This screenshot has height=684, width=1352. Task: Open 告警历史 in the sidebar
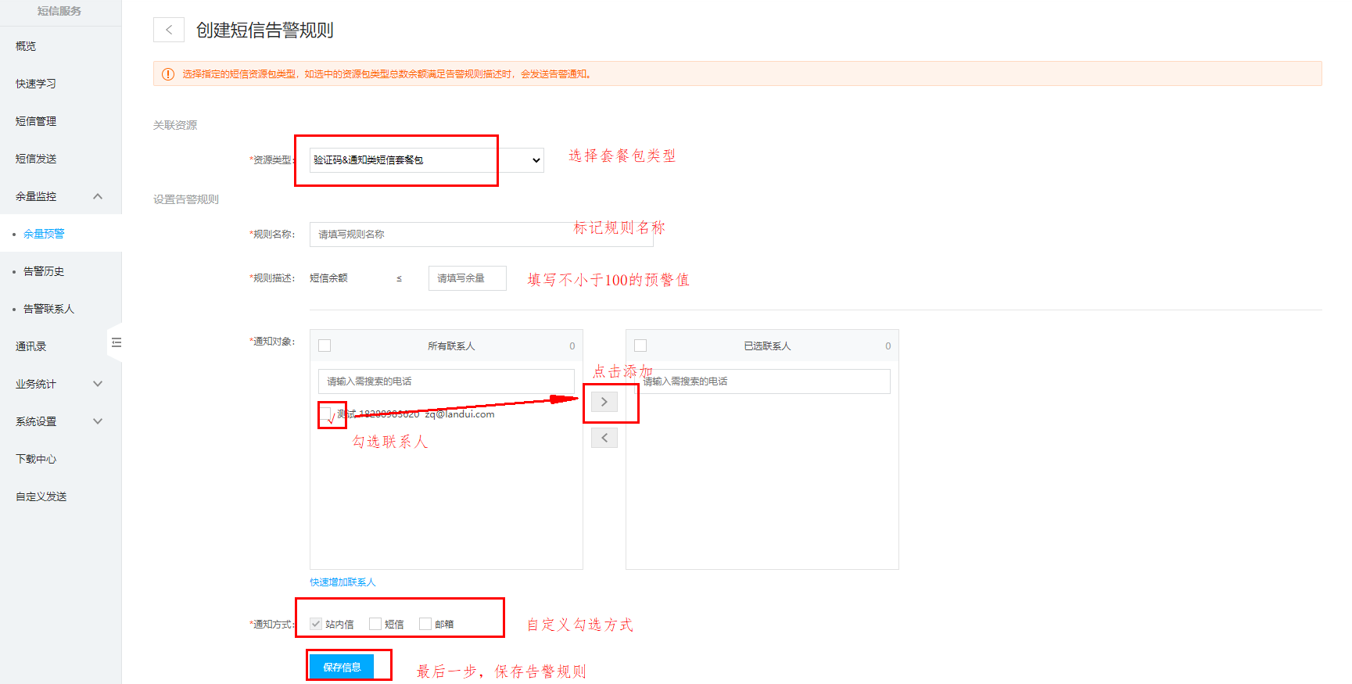44,271
